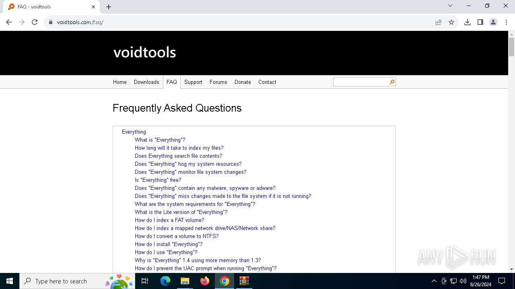Click the scrollbar down arrow
Screen dimensions: 515x289
click(511, 269)
